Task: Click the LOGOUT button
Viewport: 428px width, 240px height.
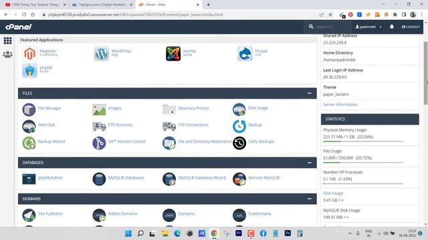Action: pos(411,27)
